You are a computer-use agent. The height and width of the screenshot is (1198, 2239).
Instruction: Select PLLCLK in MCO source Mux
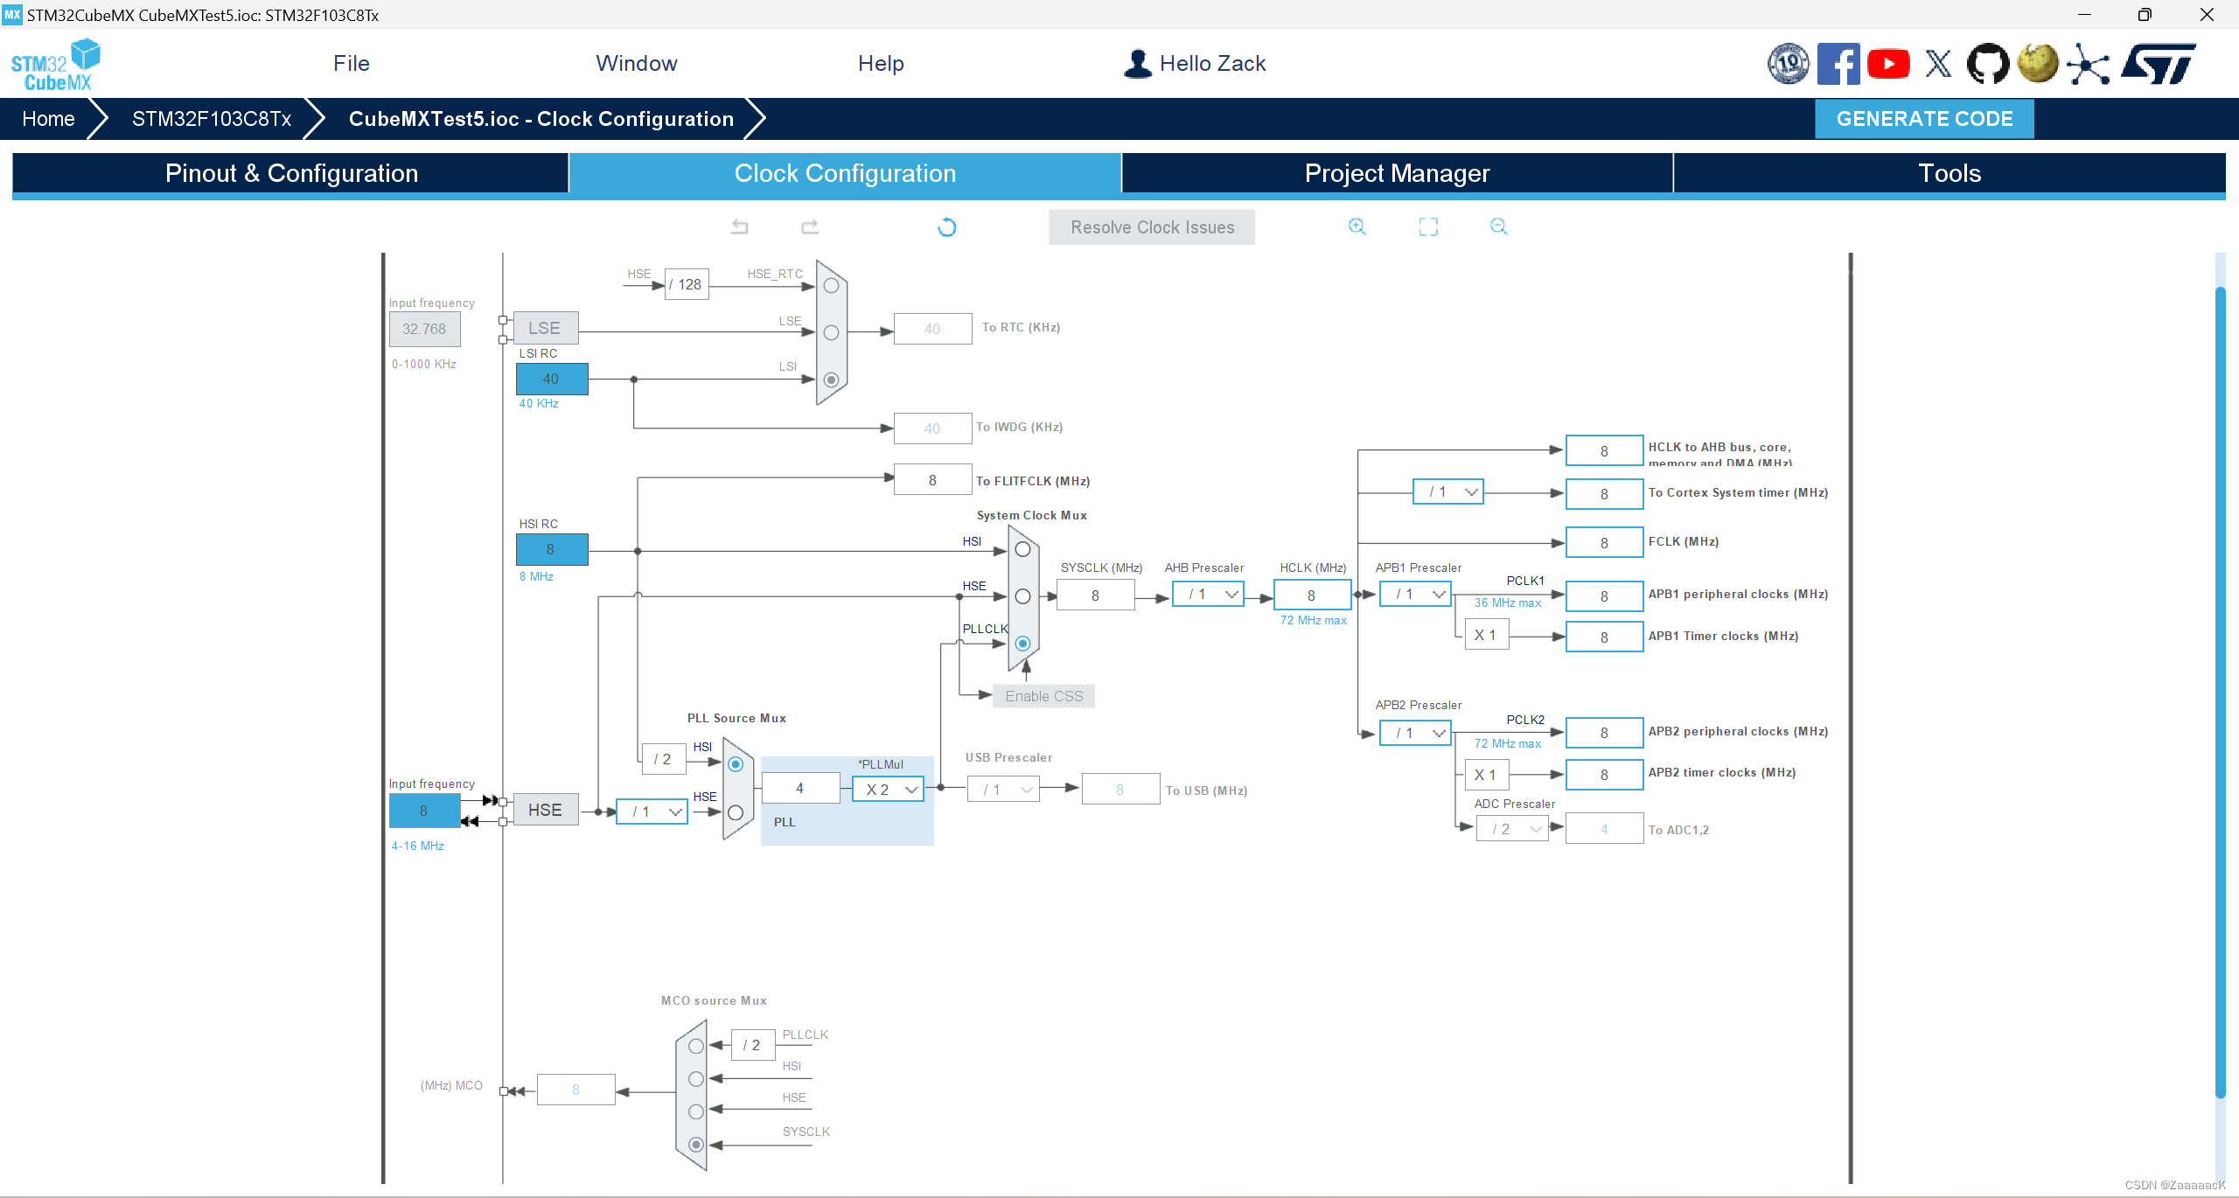point(695,1046)
